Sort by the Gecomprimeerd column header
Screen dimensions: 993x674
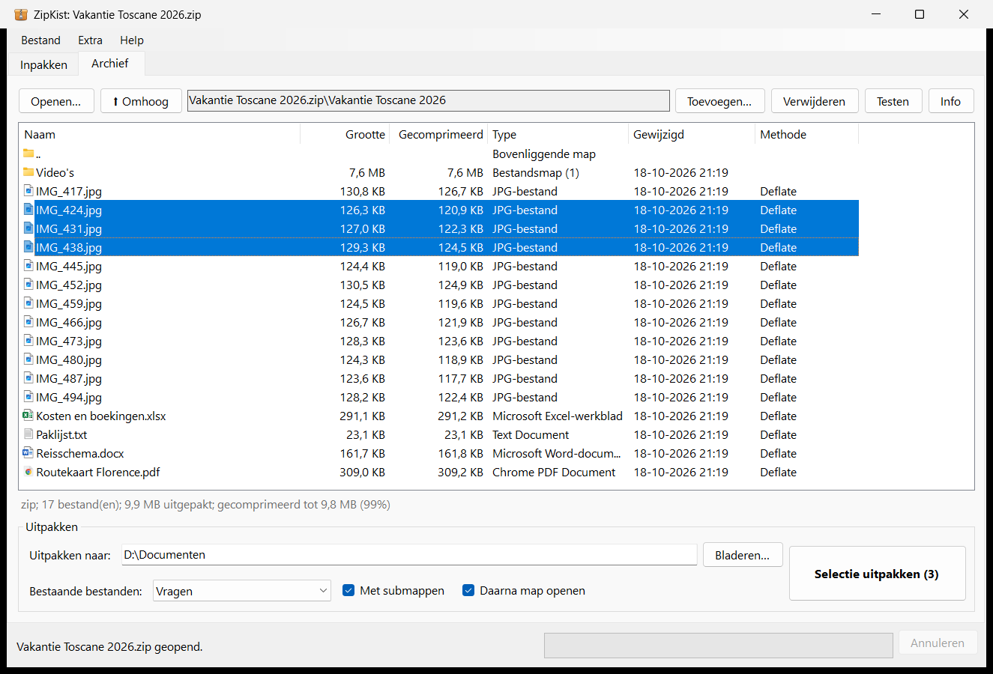click(x=440, y=134)
